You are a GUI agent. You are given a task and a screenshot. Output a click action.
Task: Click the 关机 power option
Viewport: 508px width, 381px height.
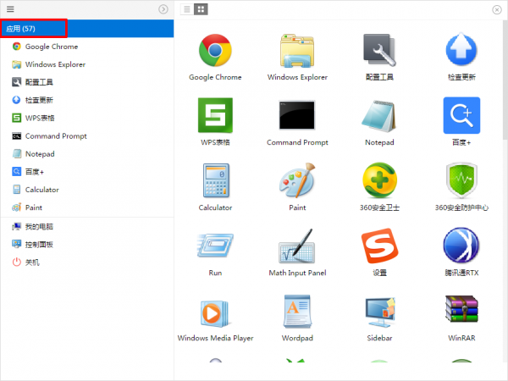pos(87,262)
